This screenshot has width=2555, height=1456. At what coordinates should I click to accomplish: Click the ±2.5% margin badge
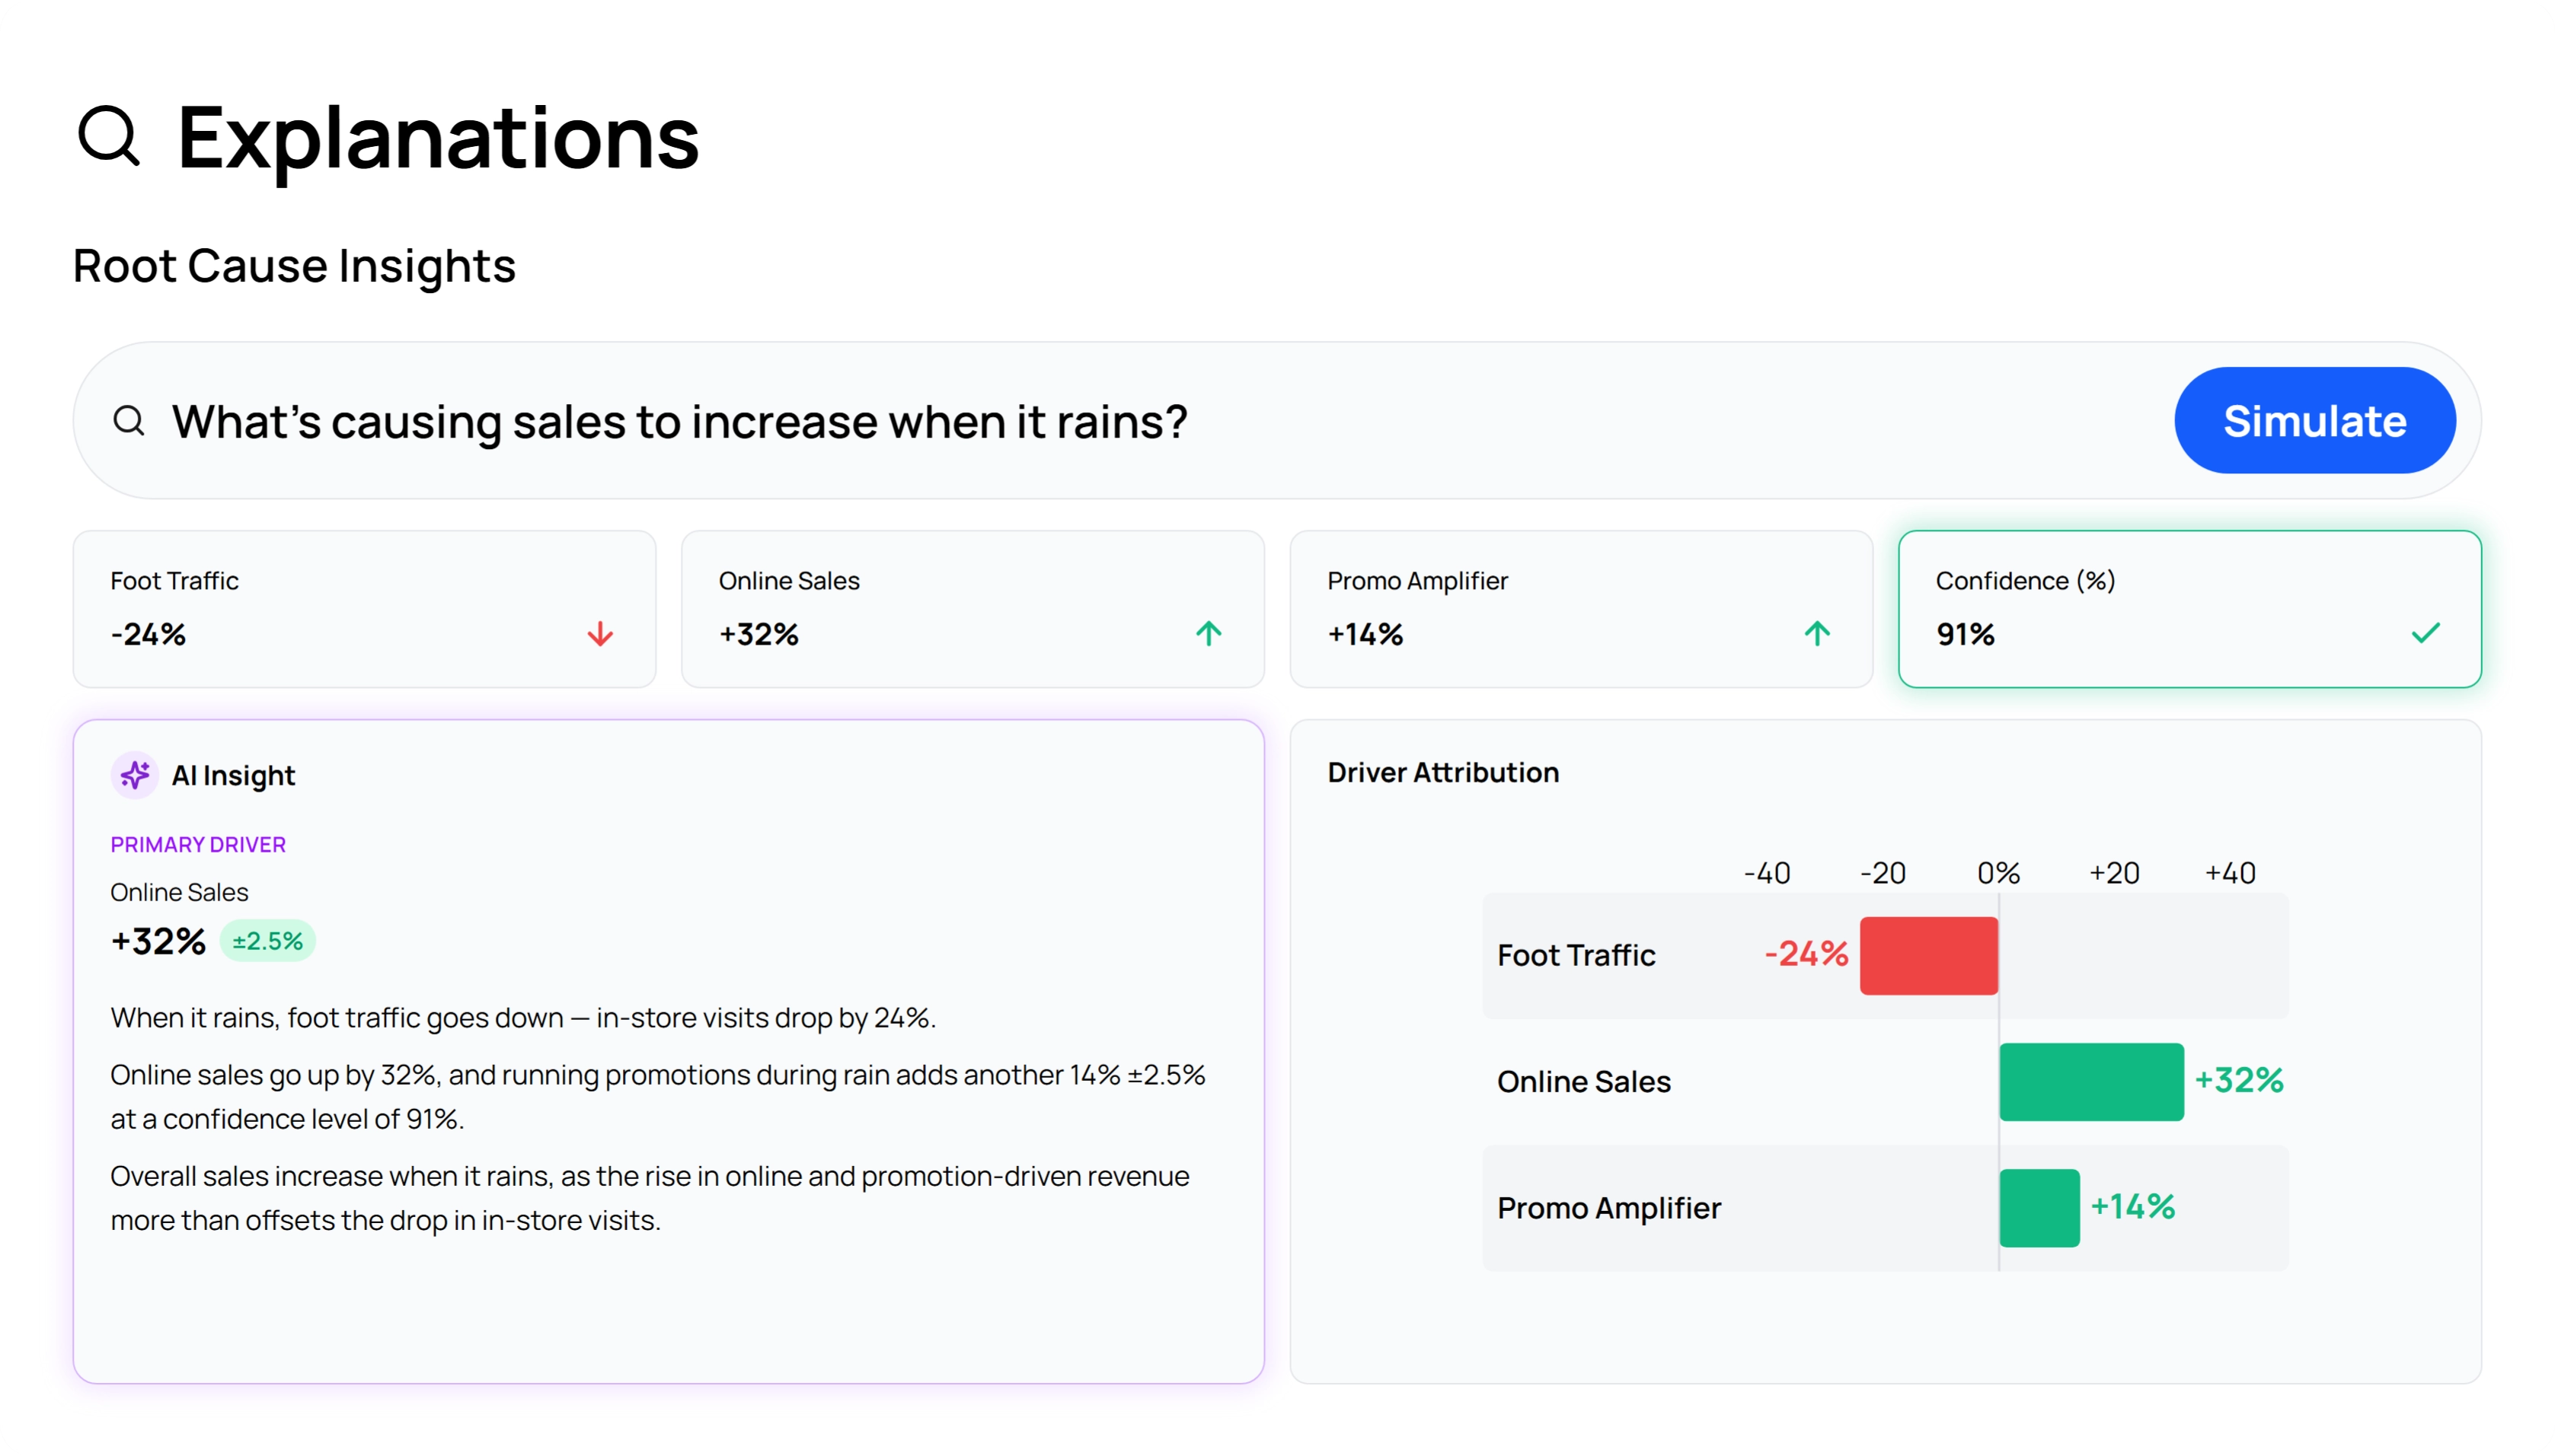tap(267, 941)
